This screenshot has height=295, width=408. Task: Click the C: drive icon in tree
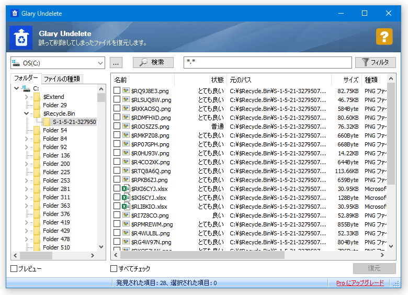[x=26, y=88]
